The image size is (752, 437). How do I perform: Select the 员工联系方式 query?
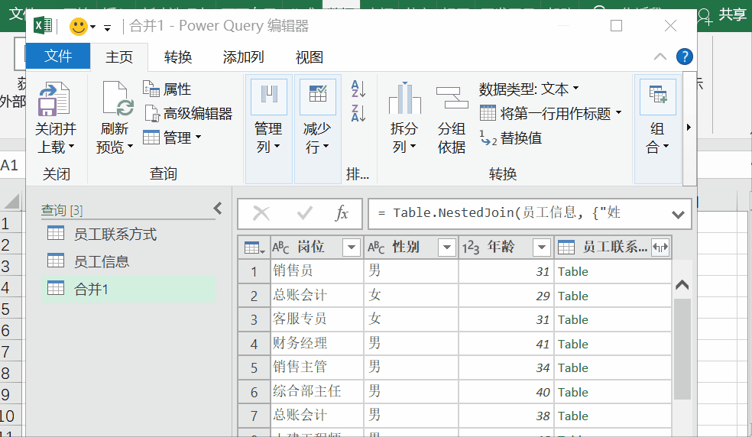(x=128, y=234)
